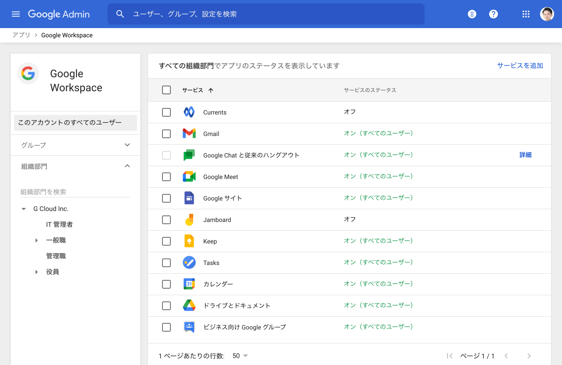Open the Tasks service name
562x365 pixels.
coord(211,263)
